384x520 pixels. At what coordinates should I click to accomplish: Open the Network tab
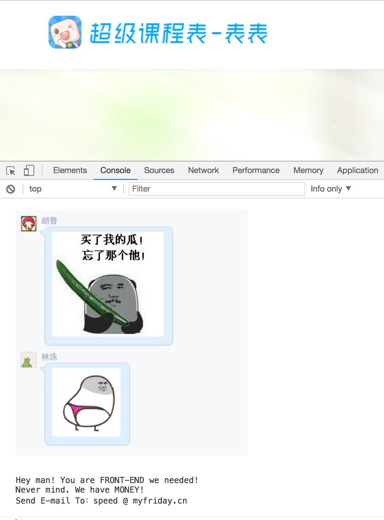coord(203,170)
